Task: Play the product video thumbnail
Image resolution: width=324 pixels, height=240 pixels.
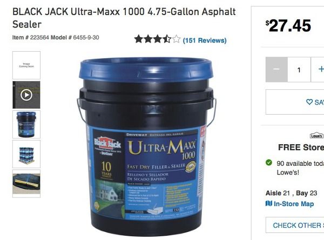Action: click(26, 95)
